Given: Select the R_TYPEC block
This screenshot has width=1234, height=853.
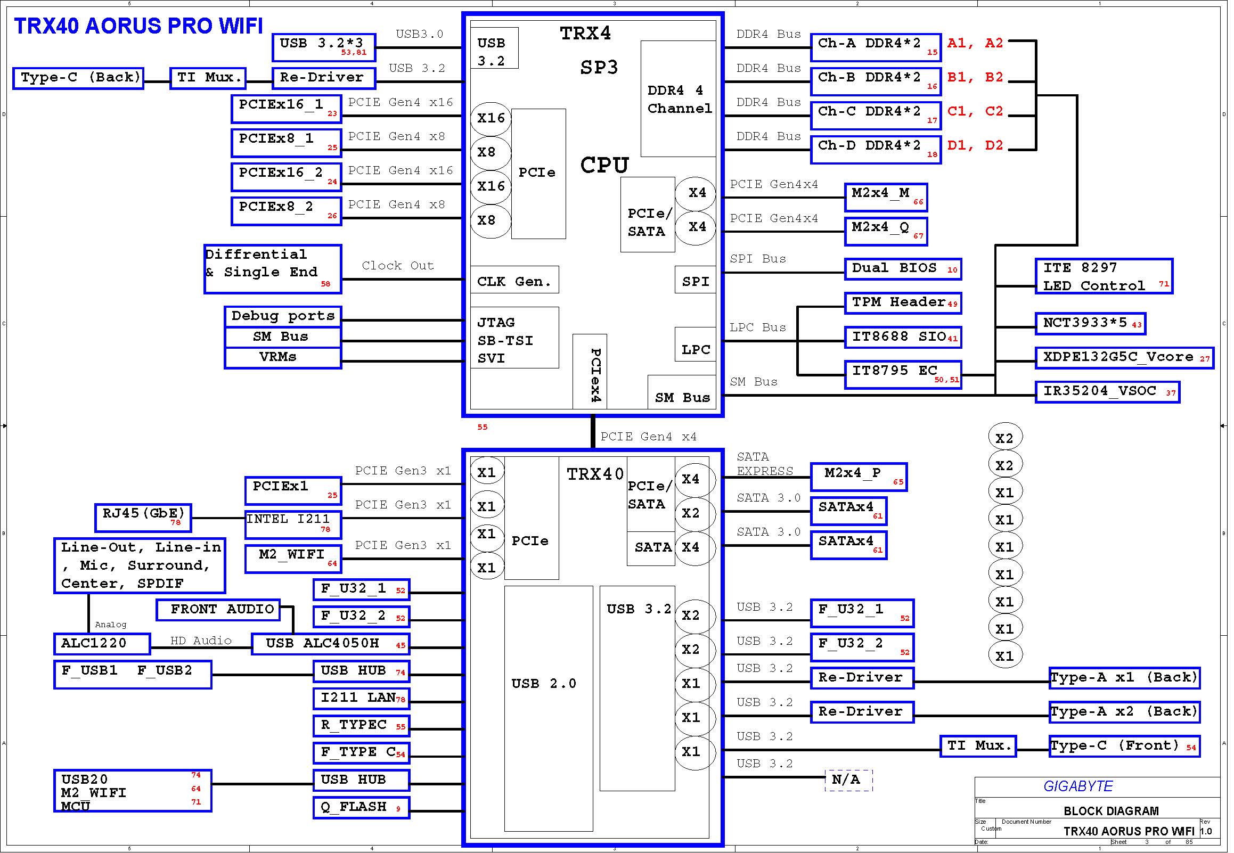Looking at the screenshot, I should point(362,726).
